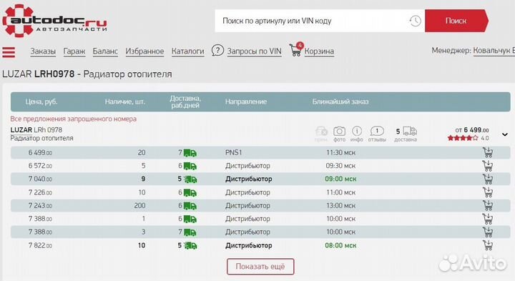The image size is (515, 281).
Task: Click Все предложения запрошенного номера
Action: (73, 119)
